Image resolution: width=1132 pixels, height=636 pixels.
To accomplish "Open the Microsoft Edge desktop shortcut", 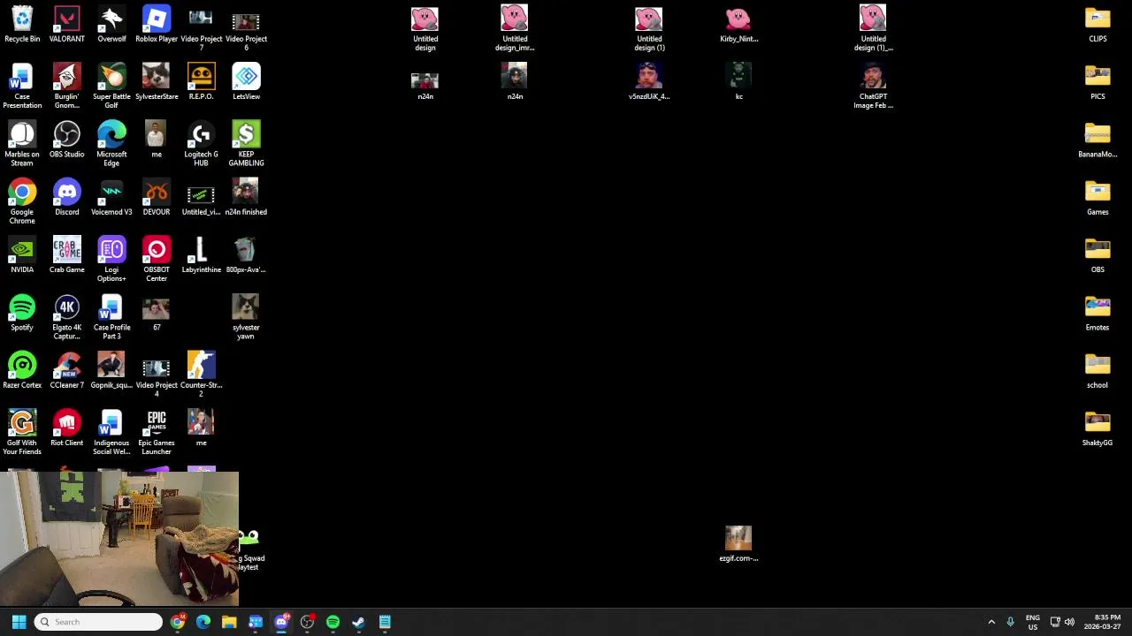I will click(x=111, y=144).
